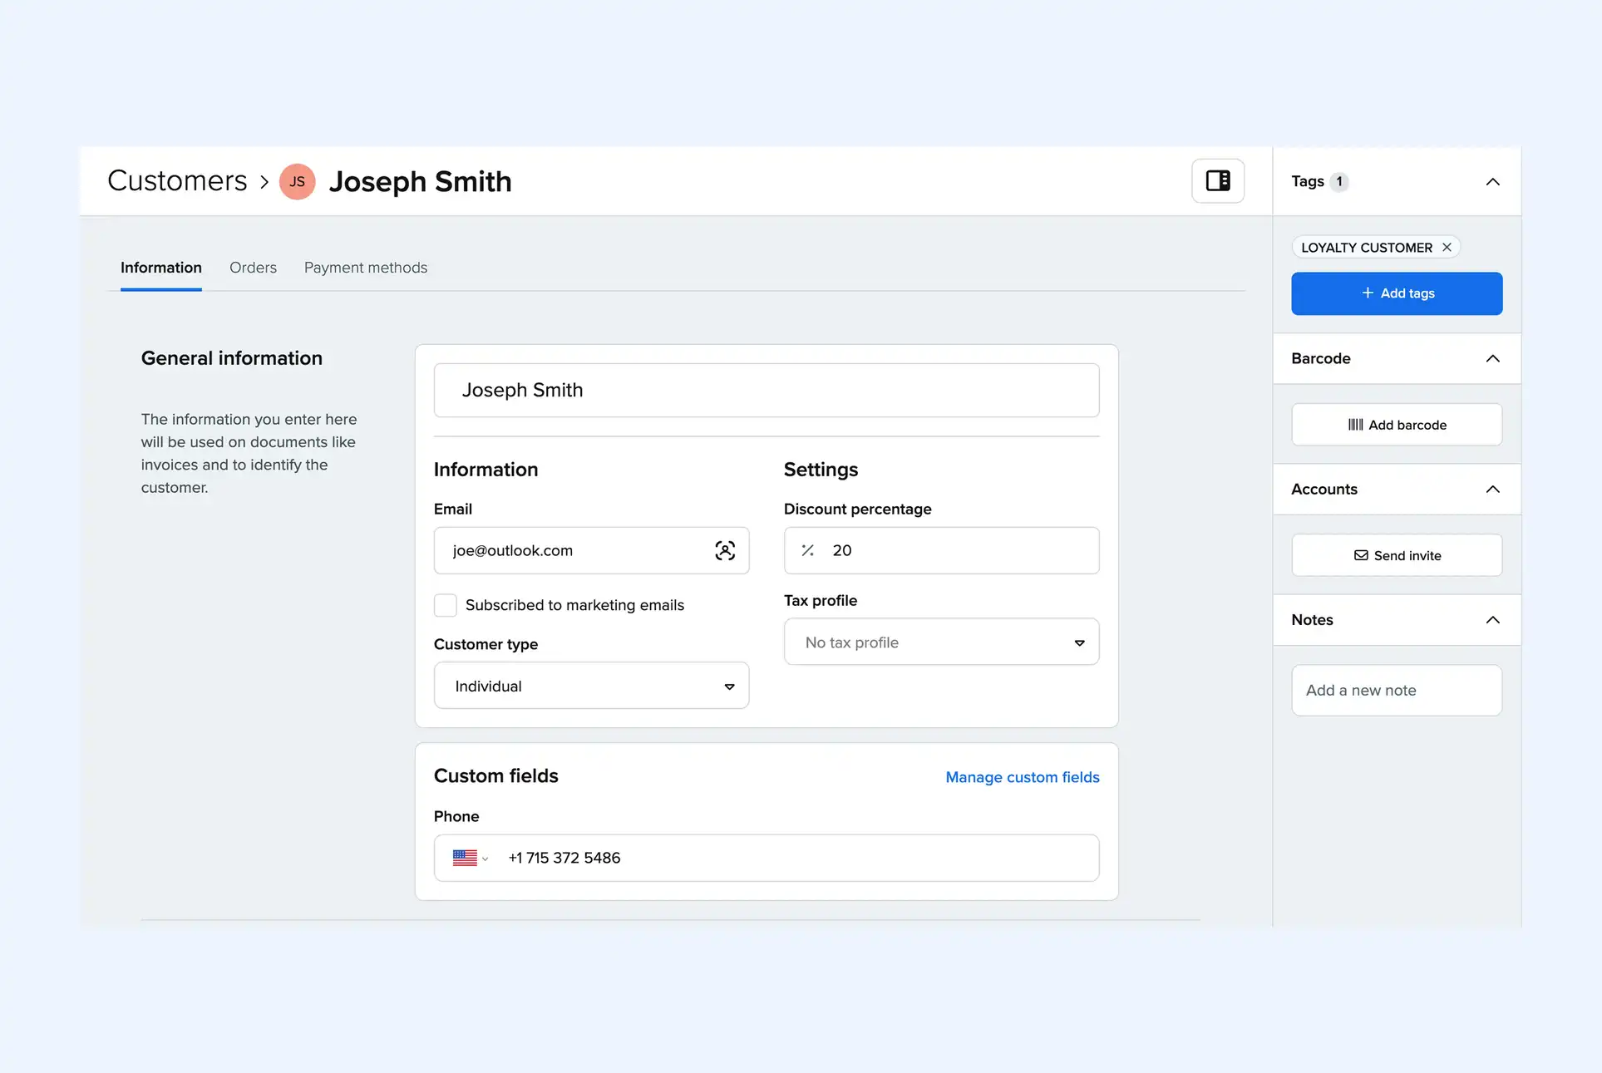Collapse the Tags section
The height and width of the screenshot is (1073, 1602).
[1492, 181]
